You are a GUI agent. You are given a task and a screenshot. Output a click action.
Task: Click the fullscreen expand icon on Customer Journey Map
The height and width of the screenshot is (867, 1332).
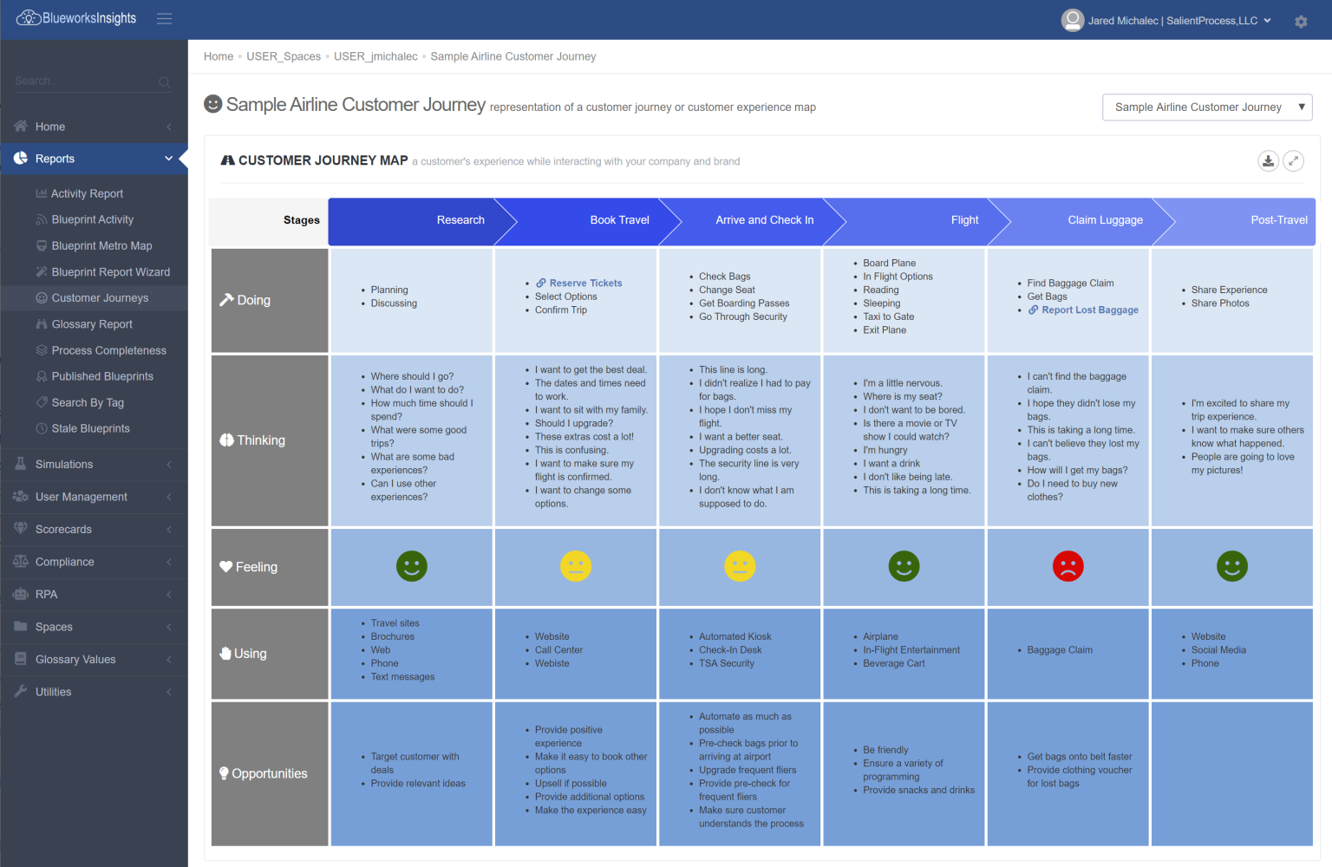tap(1293, 161)
